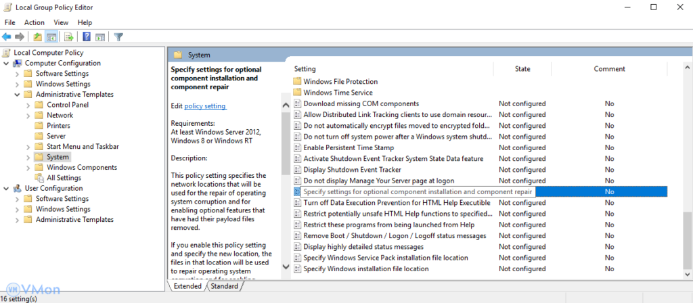This screenshot has height=303, width=693.
Task: Expand the Windows Components folder
Action: [28, 168]
